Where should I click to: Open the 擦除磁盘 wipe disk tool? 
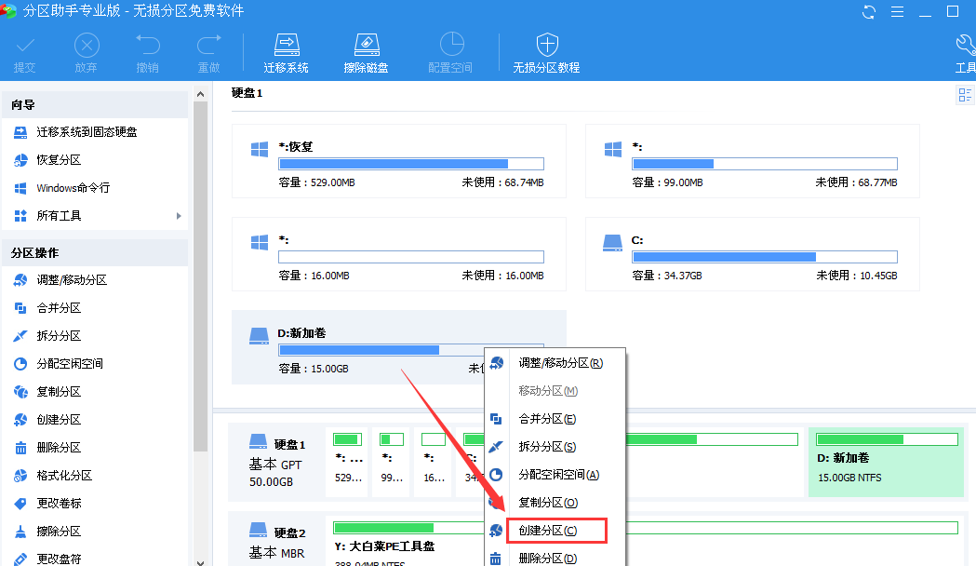pos(366,54)
